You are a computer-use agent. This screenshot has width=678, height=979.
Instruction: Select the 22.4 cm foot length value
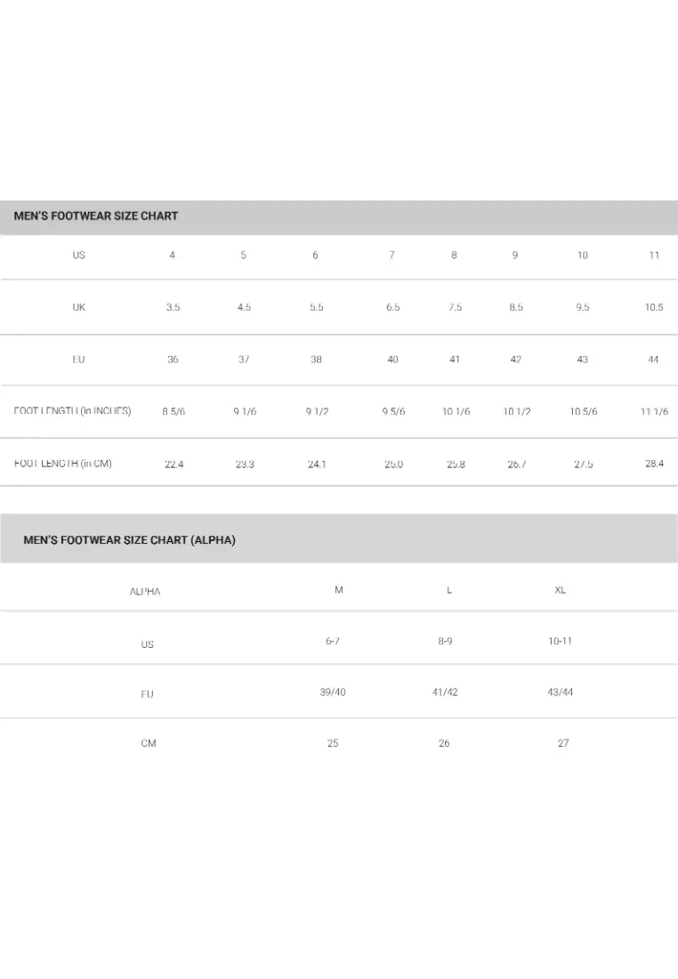coord(174,465)
